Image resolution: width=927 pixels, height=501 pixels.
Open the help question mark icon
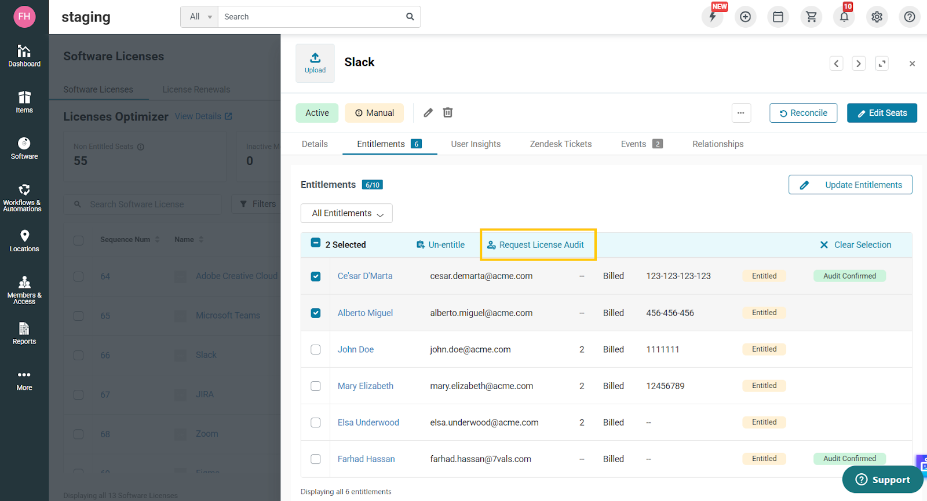click(910, 17)
